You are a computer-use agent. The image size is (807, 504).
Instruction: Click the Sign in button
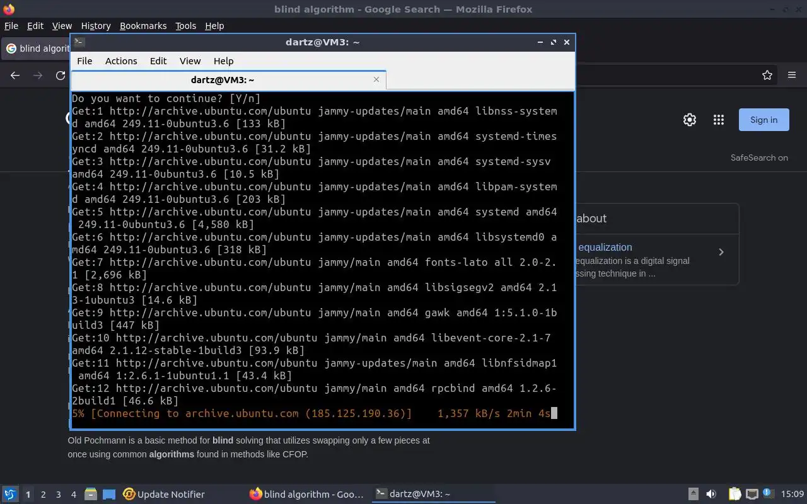(x=763, y=120)
